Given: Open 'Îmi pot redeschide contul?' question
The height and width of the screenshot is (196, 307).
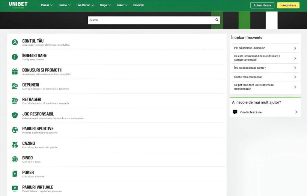Looking at the screenshot, I should click(x=265, y=68).
